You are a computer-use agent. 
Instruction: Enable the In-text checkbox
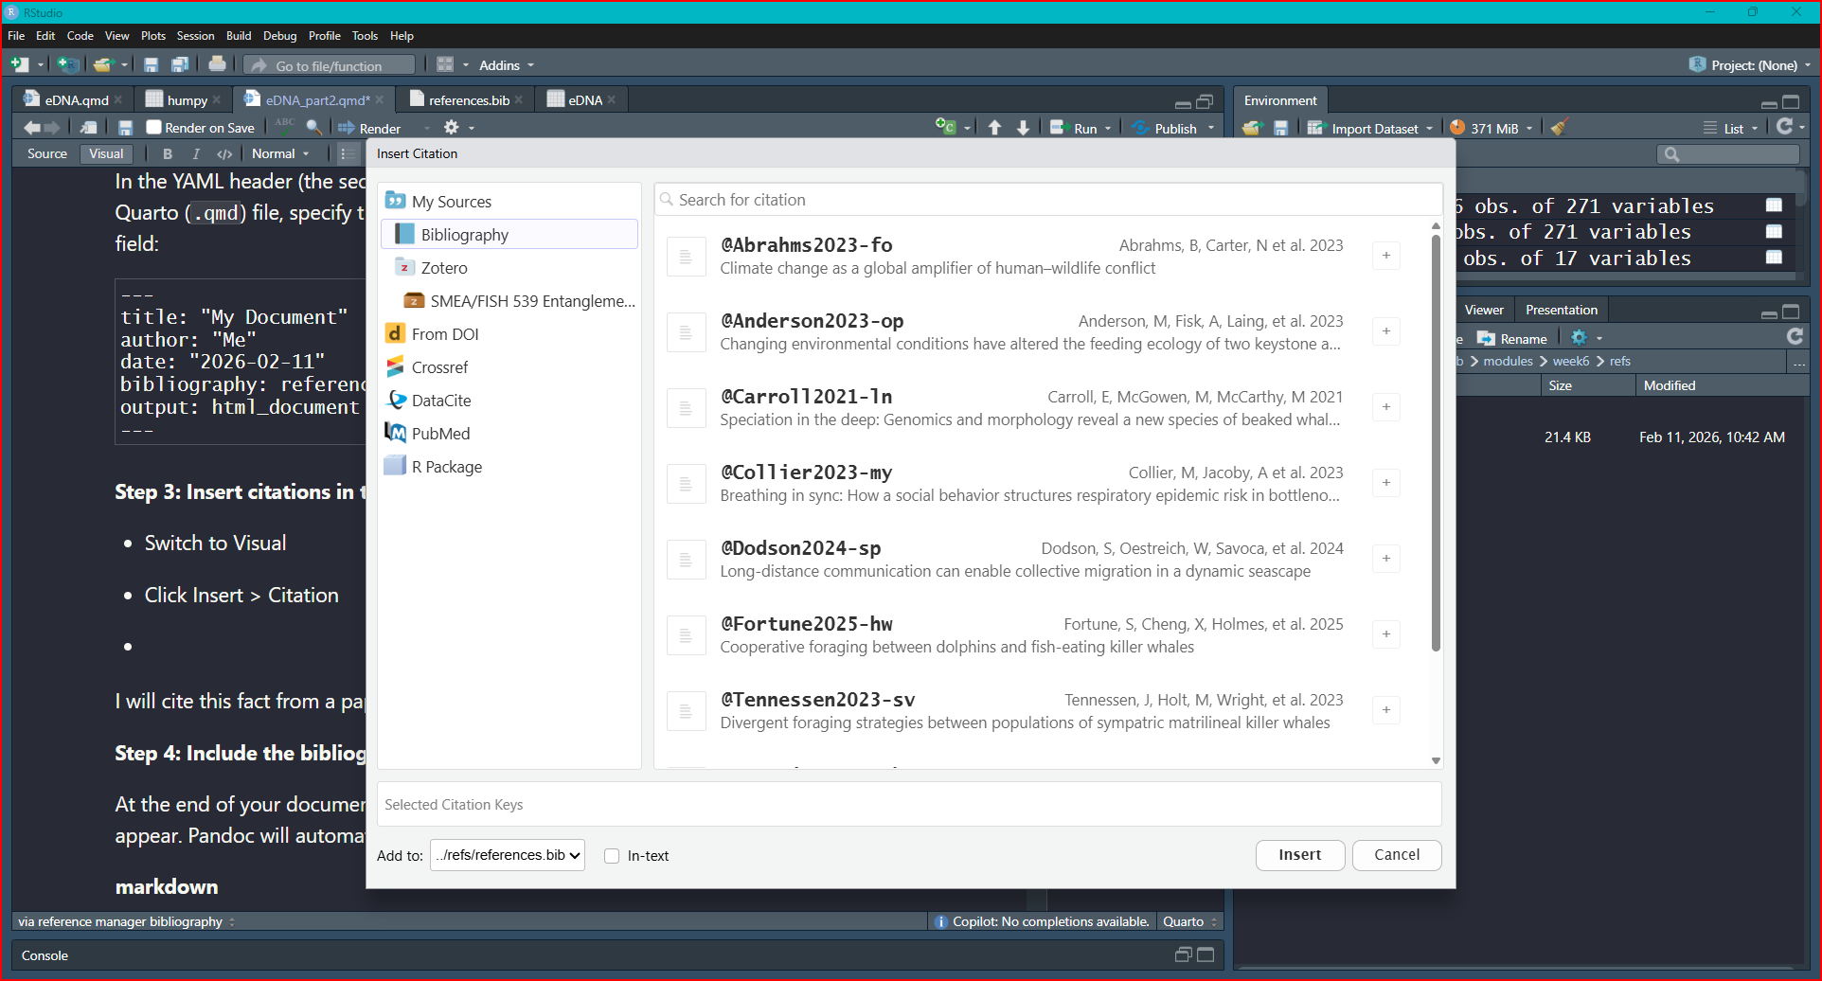pyautogui.click(x=612, y=856)
